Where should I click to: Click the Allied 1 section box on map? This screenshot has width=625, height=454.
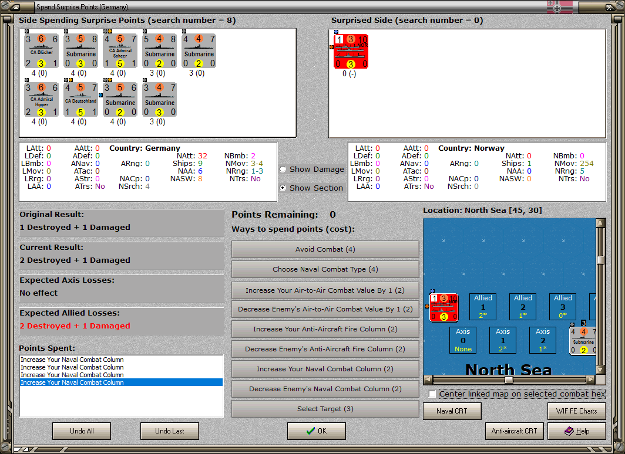coord(483,307)
